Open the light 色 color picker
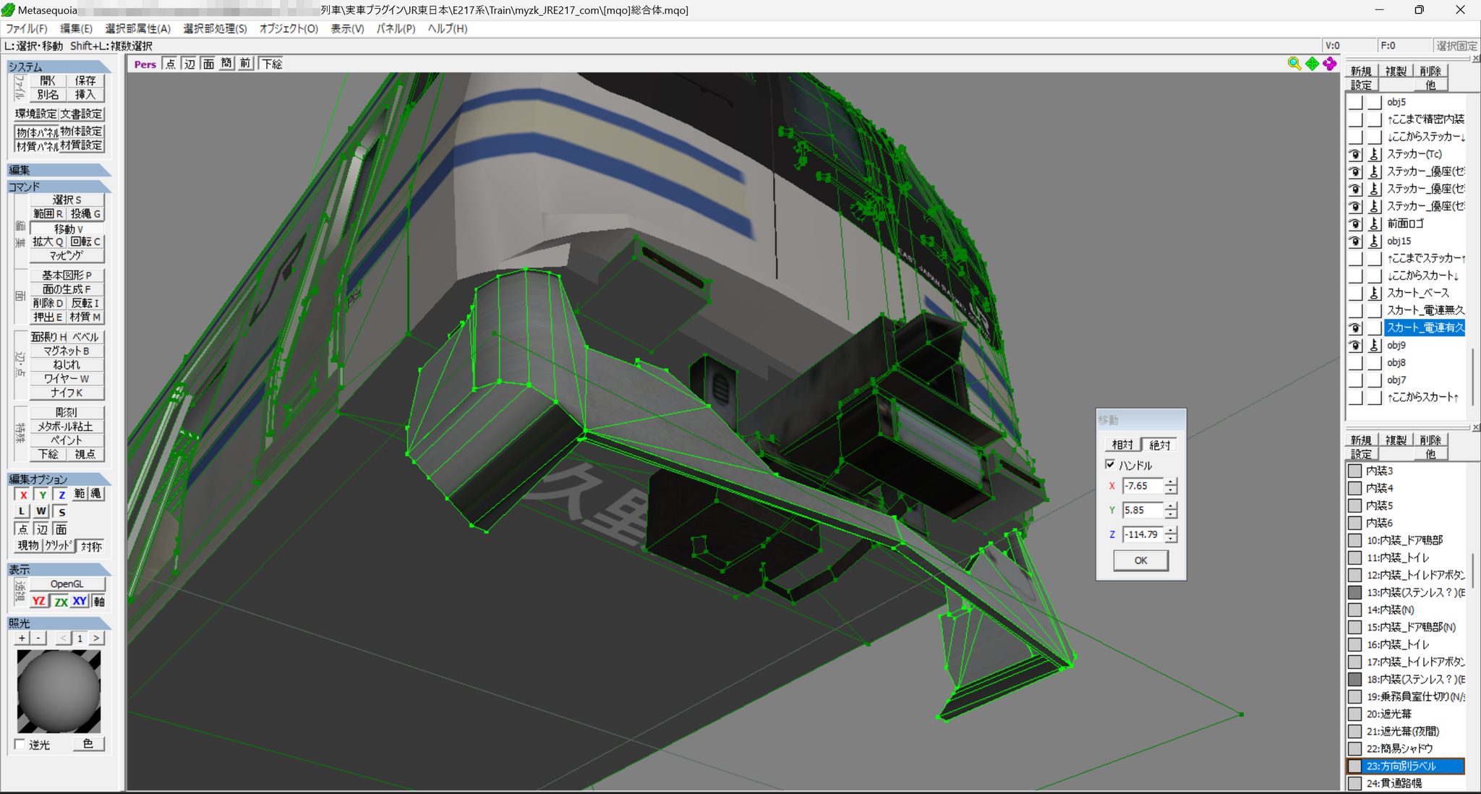 88,743
